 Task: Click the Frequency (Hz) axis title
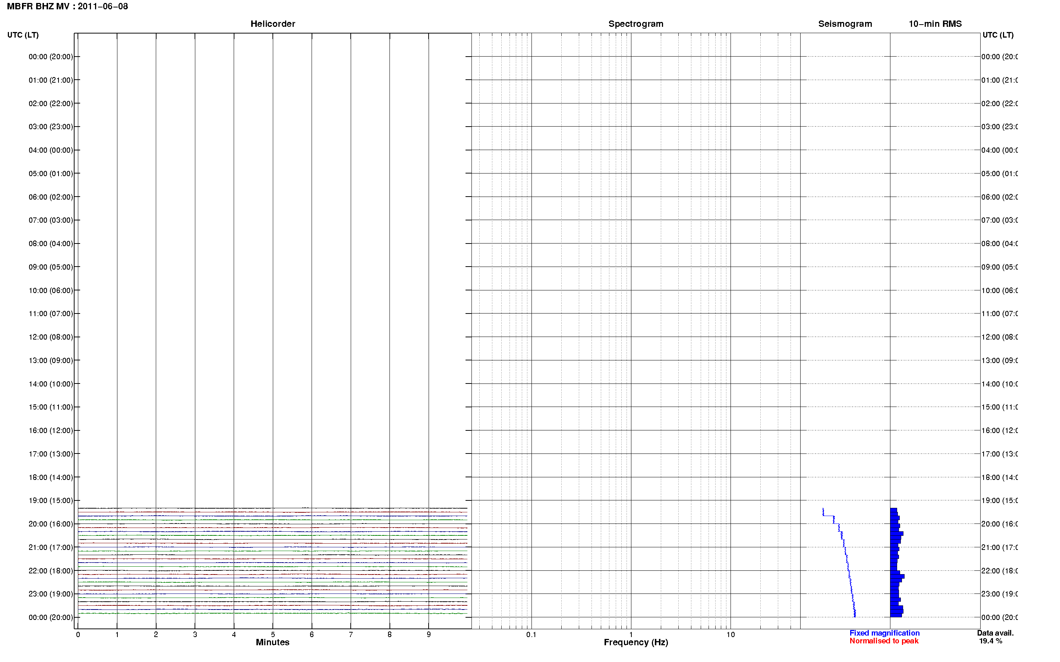pyautogui.click(x=636, y=643)
